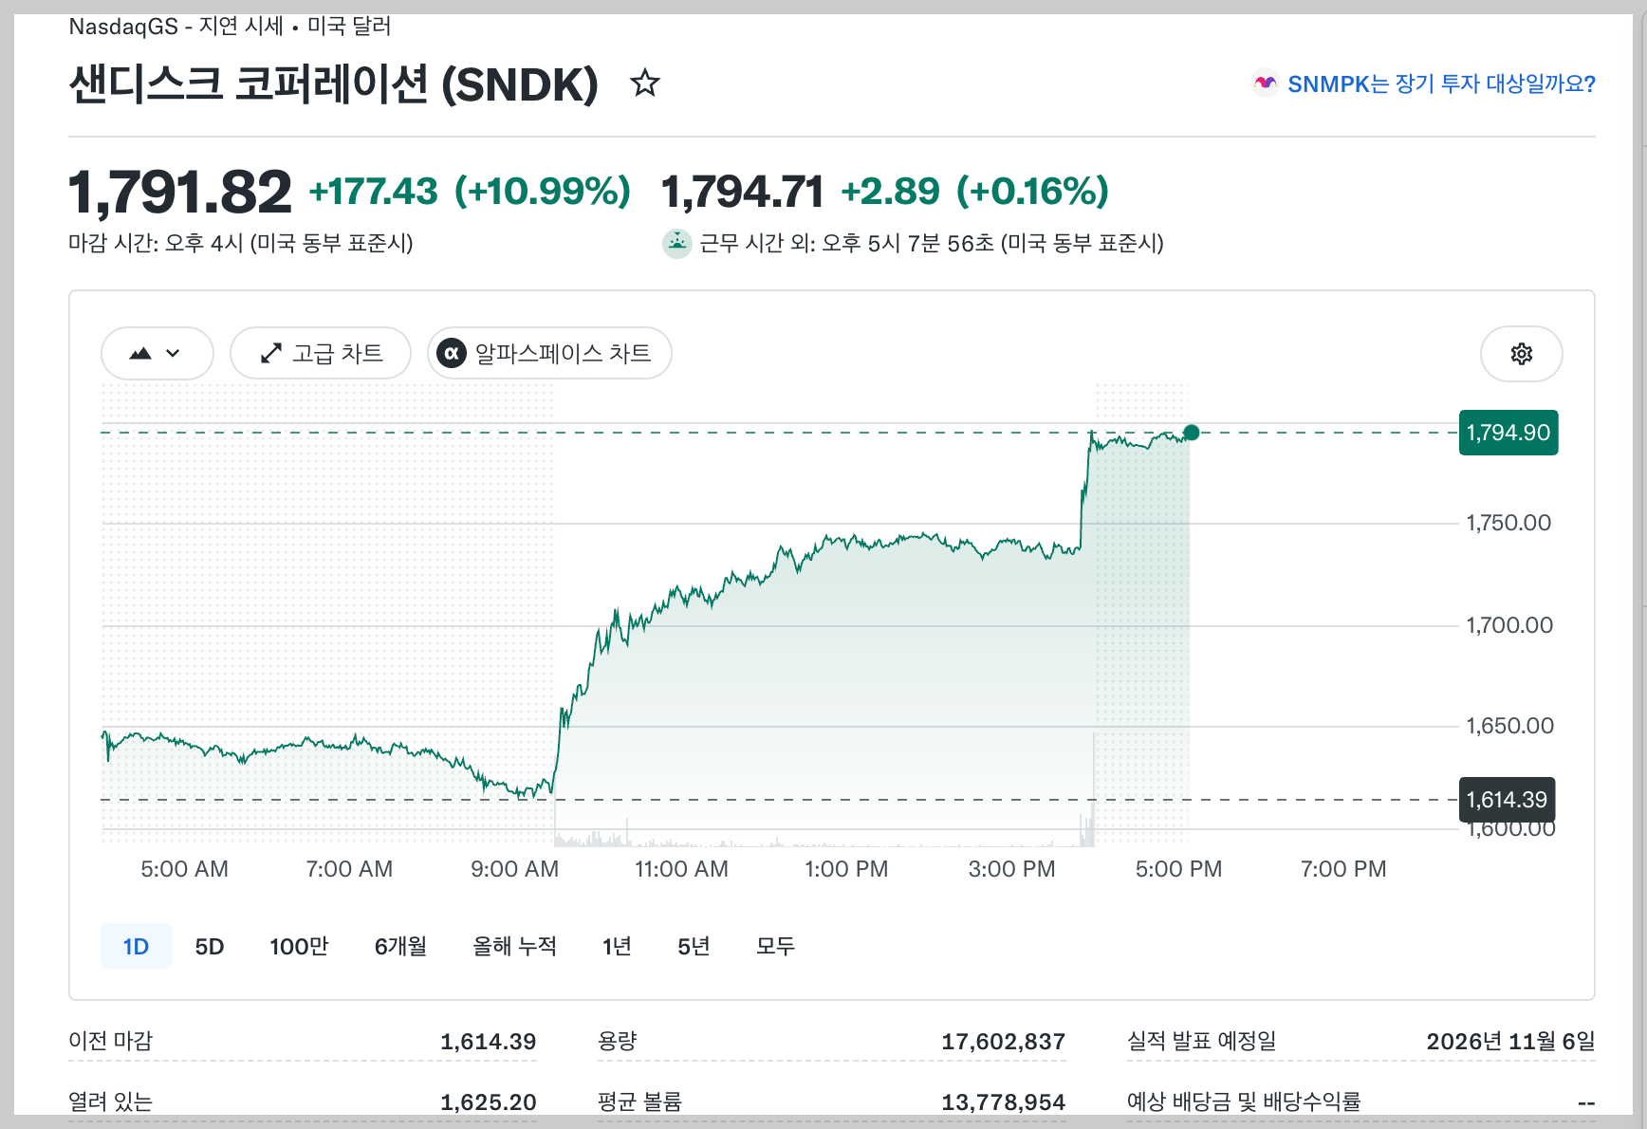Click the green current price chart dot
Viewport: 1647px width, 1129px height.
coord(1192,433)
